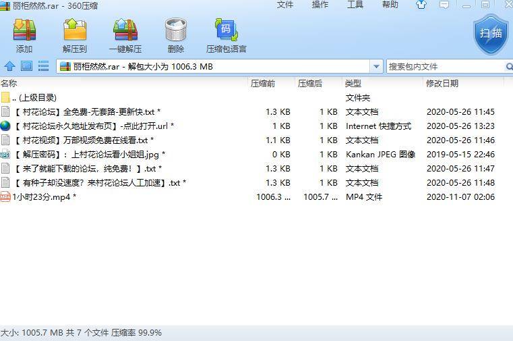The image size is (513, 341).
Task: Open the 工具 (Tools) menu
Action: tap(355, 5)
